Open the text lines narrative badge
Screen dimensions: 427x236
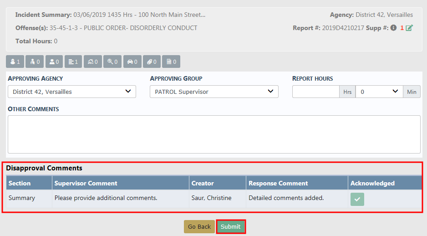73,62
